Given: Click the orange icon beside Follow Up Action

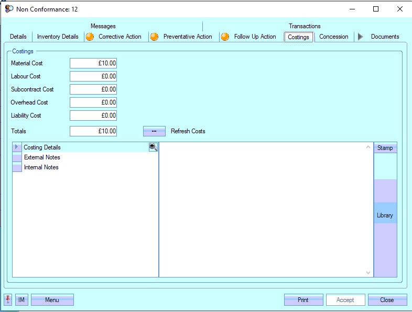Looking at the screenshot, I should [x=225, y=37].
